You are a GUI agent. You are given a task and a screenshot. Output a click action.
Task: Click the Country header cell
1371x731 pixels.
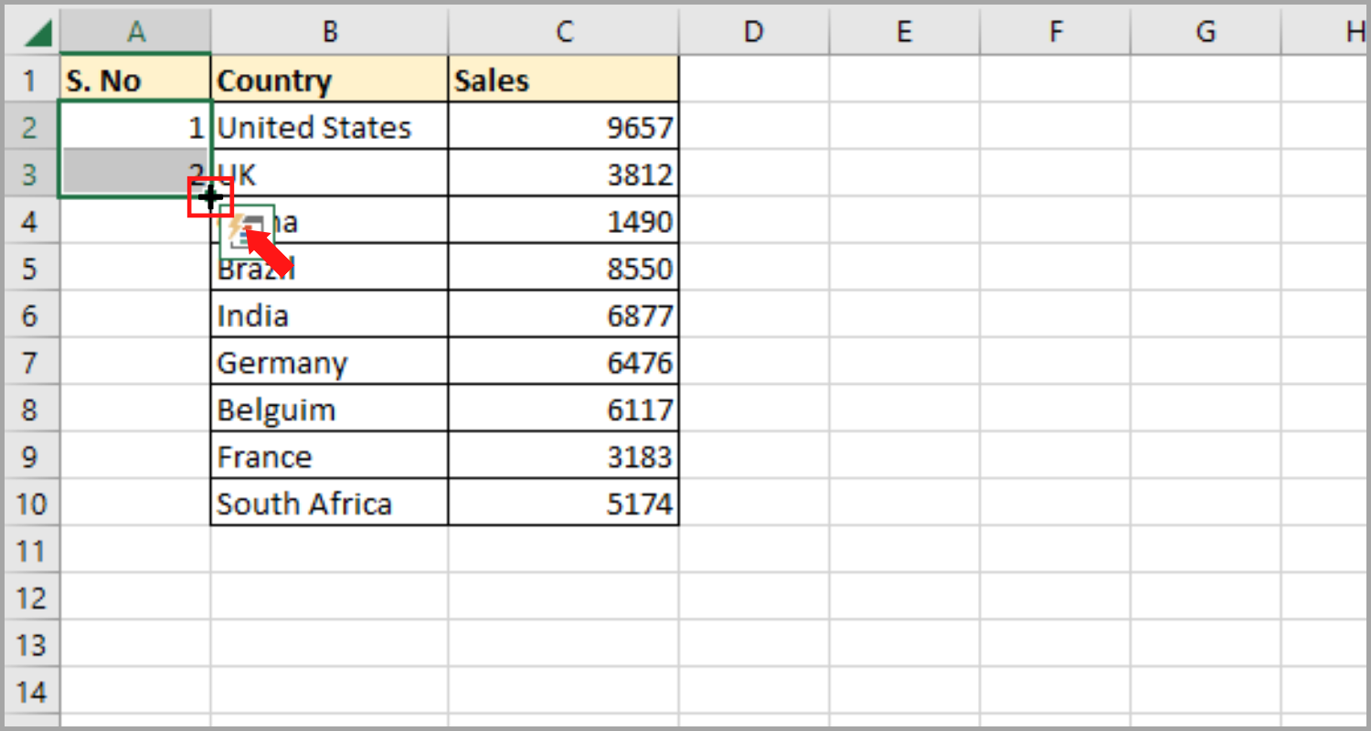(x=329, y=80)
